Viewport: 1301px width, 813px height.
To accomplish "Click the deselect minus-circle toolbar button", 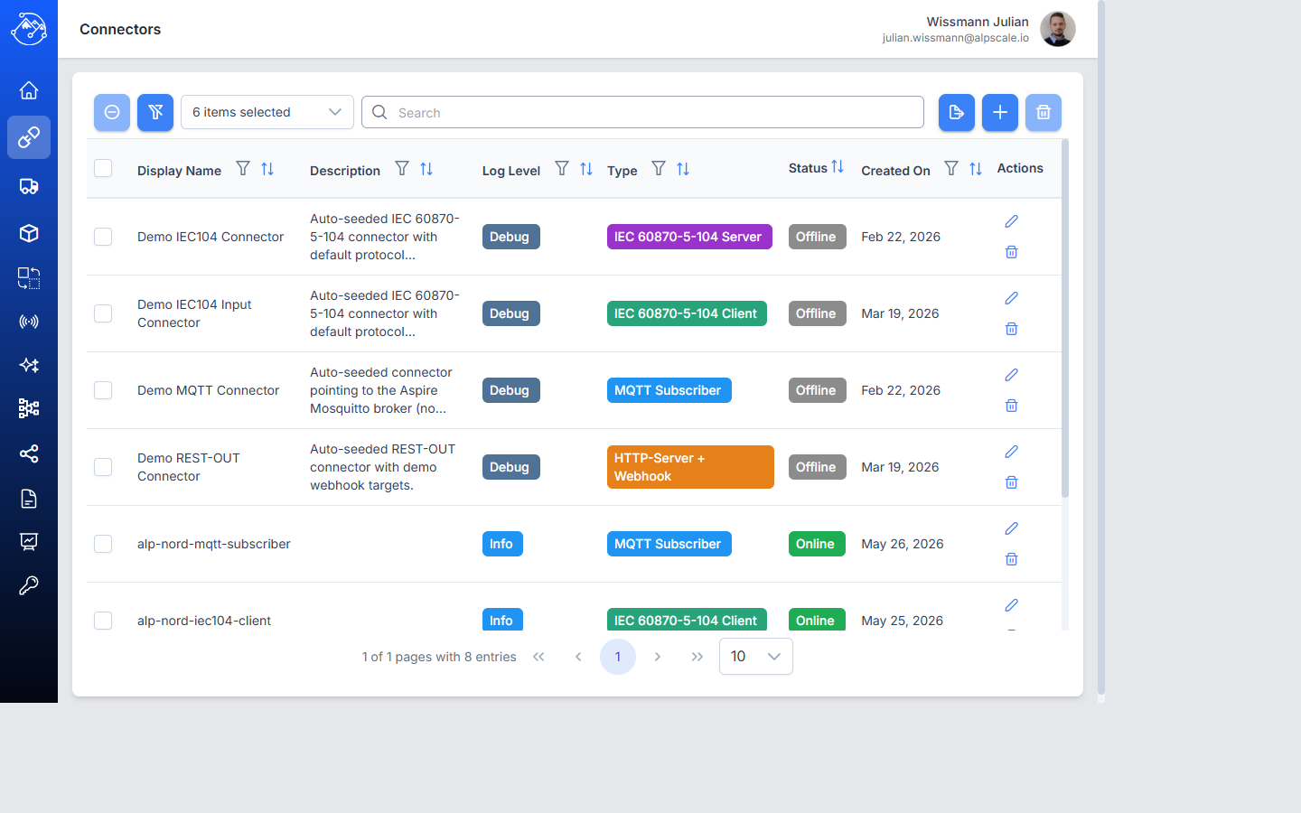I will (112, 112).
